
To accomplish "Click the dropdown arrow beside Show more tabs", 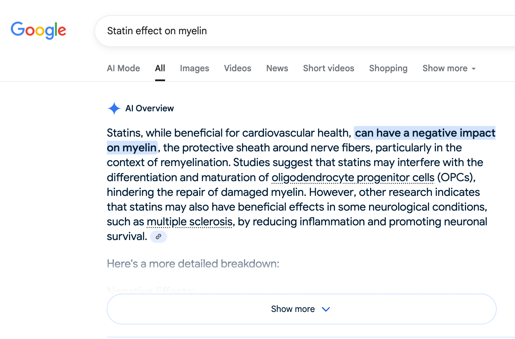I will pos(474,69).
